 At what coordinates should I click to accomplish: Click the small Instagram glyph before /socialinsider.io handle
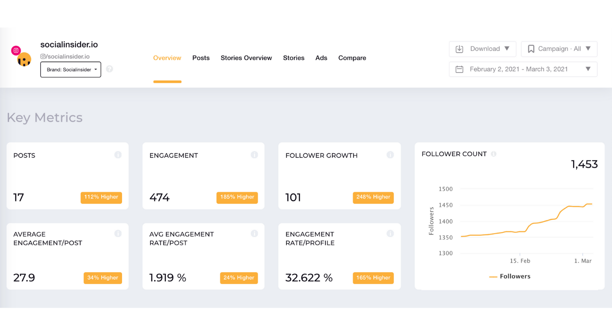[x=43, y=56]
